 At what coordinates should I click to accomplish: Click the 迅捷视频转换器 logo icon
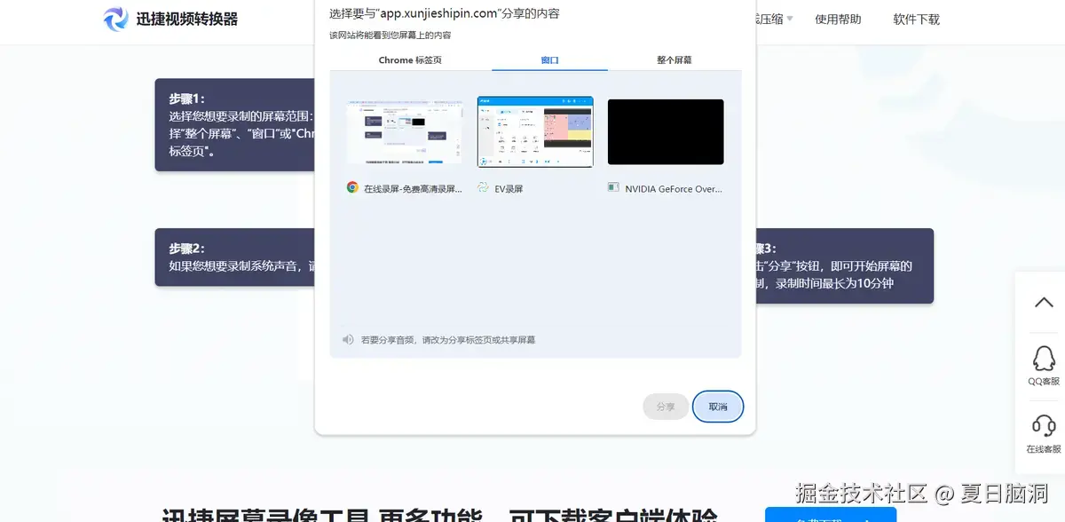pos(115,19)
